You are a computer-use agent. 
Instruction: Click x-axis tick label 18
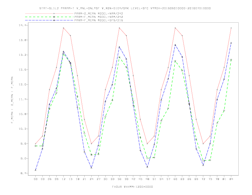click(x=77, y=179)
